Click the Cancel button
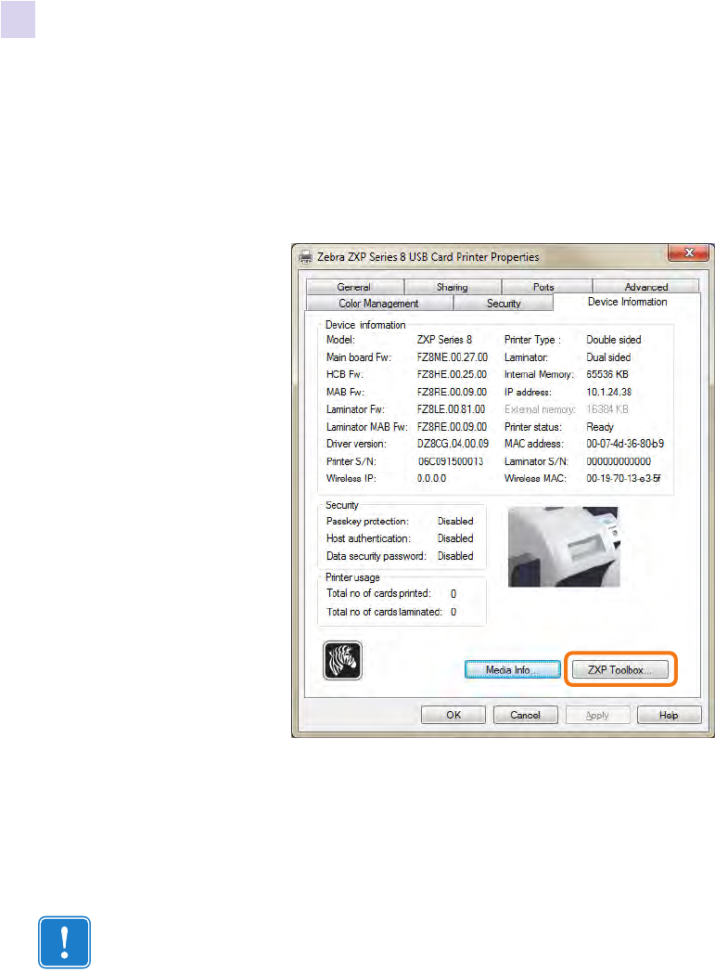The height and width of the screenshot is (971, 715). 525,715
